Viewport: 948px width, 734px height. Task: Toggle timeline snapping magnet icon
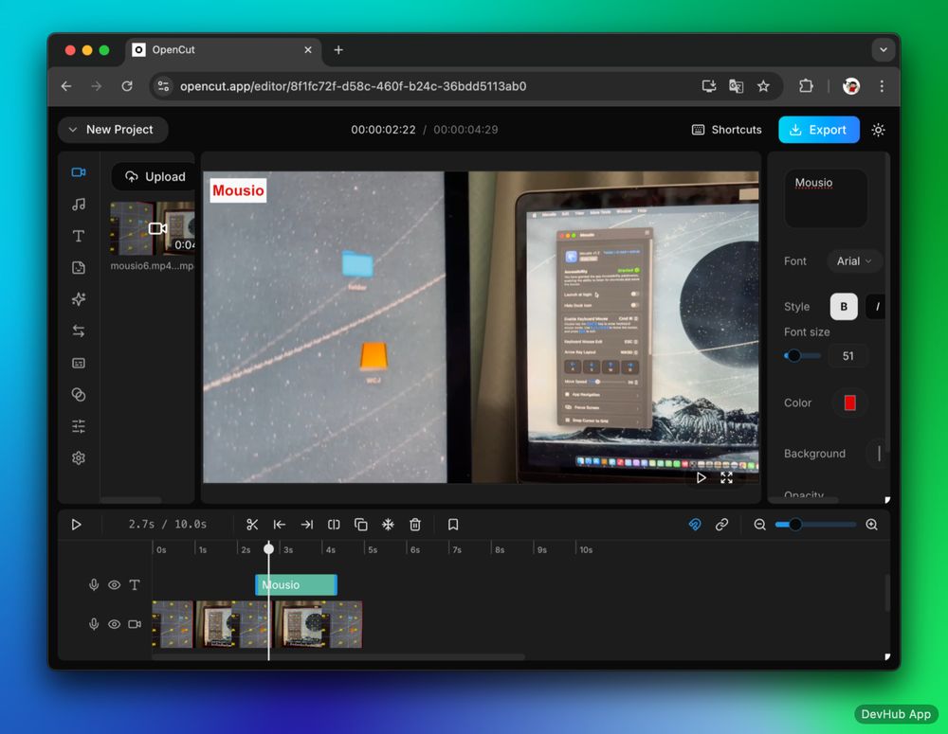point(695,525)
